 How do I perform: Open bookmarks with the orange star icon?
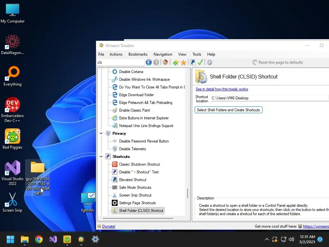[x=183, y=62]
